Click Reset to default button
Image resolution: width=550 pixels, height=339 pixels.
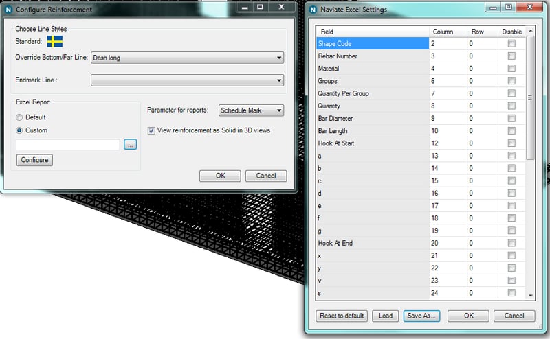pos(342,316)
